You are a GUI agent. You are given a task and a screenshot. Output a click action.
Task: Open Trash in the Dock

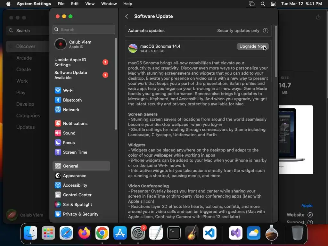click(298, 233)
